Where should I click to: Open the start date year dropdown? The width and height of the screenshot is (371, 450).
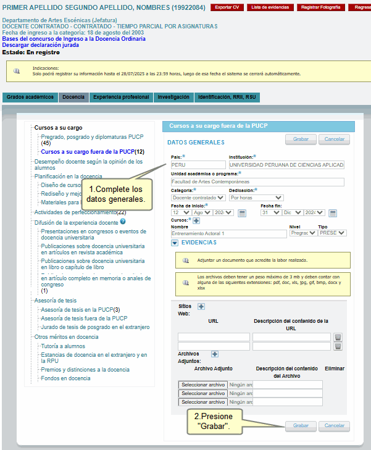(223, 213)
